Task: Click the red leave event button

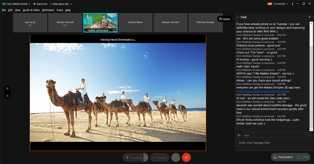Action: (x=186, y=157)
